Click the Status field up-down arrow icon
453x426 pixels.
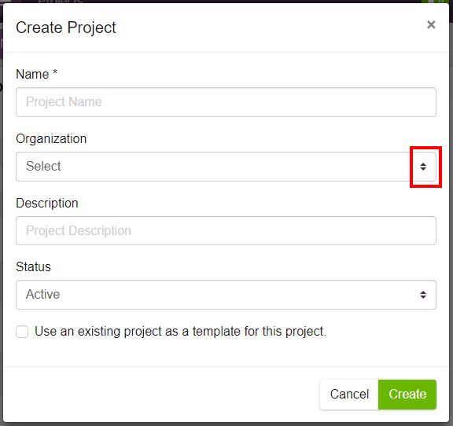click(423, 295)
